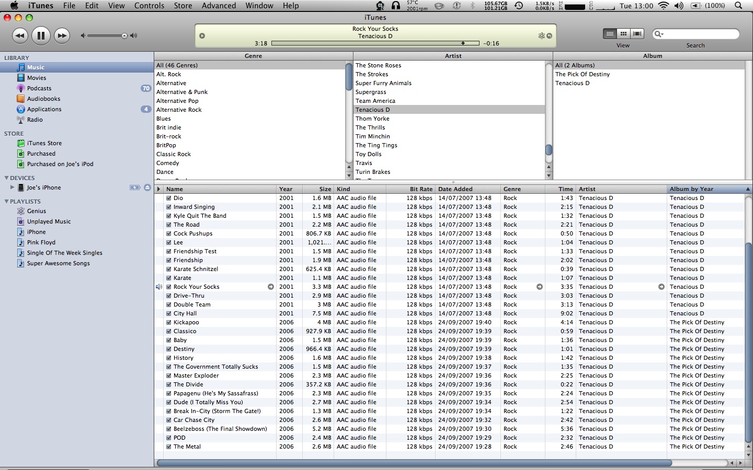
Task: Switch to list view
Action: 610,34
